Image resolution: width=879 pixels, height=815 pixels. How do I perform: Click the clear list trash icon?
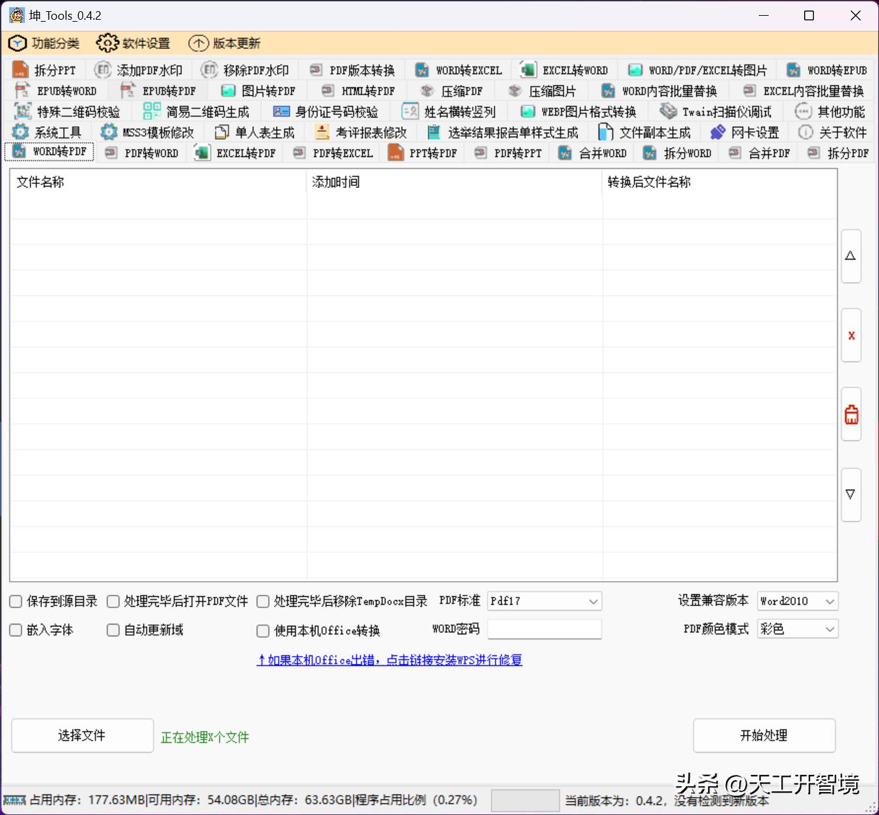[x=851, y=414]
